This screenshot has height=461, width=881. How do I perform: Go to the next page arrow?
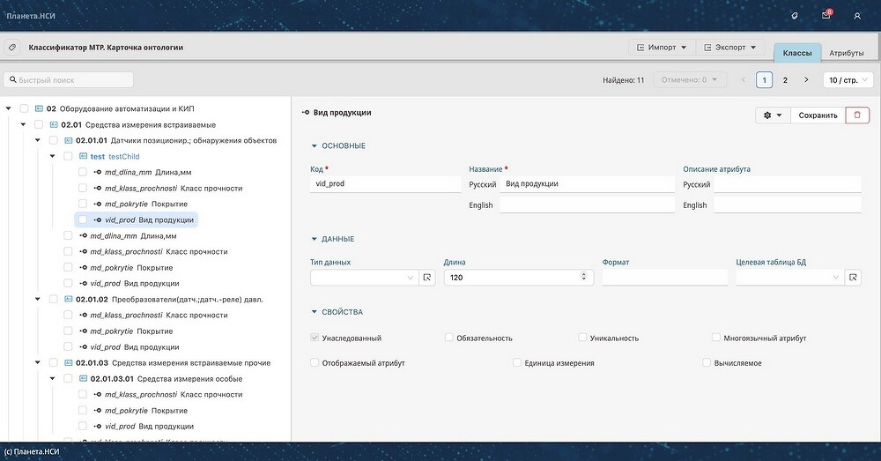(x=806, y=80)
